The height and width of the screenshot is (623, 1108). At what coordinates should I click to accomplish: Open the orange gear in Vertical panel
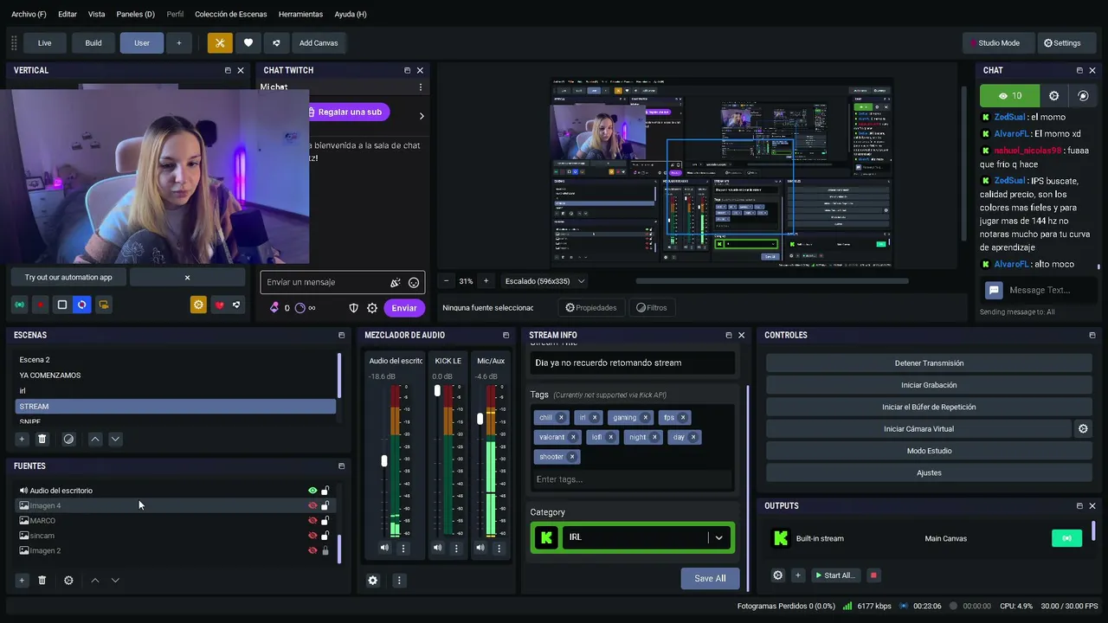point(198,305)
